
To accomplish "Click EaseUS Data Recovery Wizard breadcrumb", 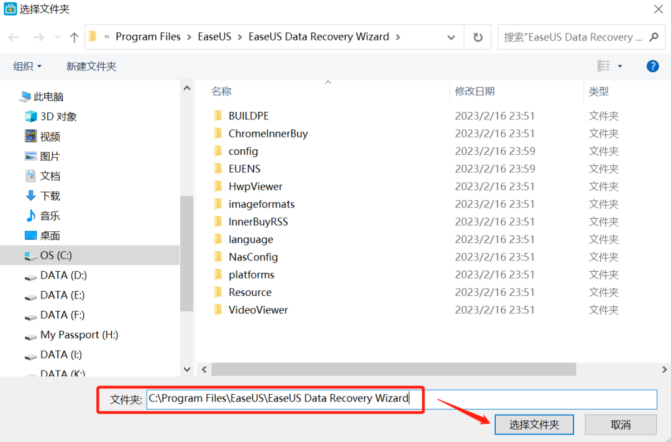I will pos(319,37).
